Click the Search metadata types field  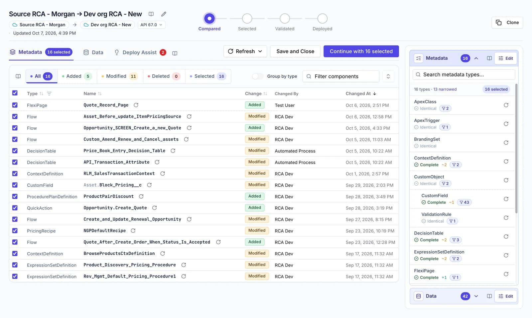point(464,75)
